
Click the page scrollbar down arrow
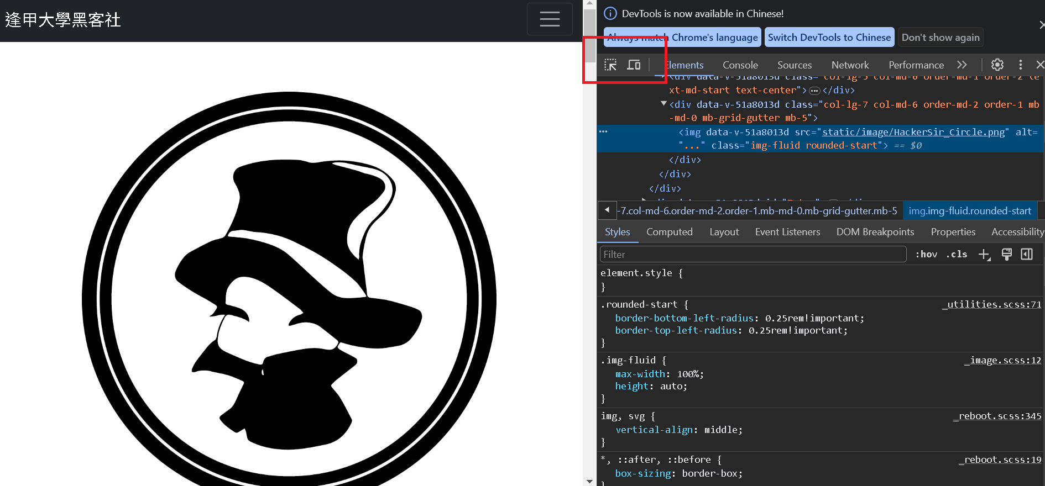(589, 482)
